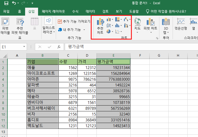Click the Save icon in quick access toolbar

pyautogui.click(x=6, y=3)
